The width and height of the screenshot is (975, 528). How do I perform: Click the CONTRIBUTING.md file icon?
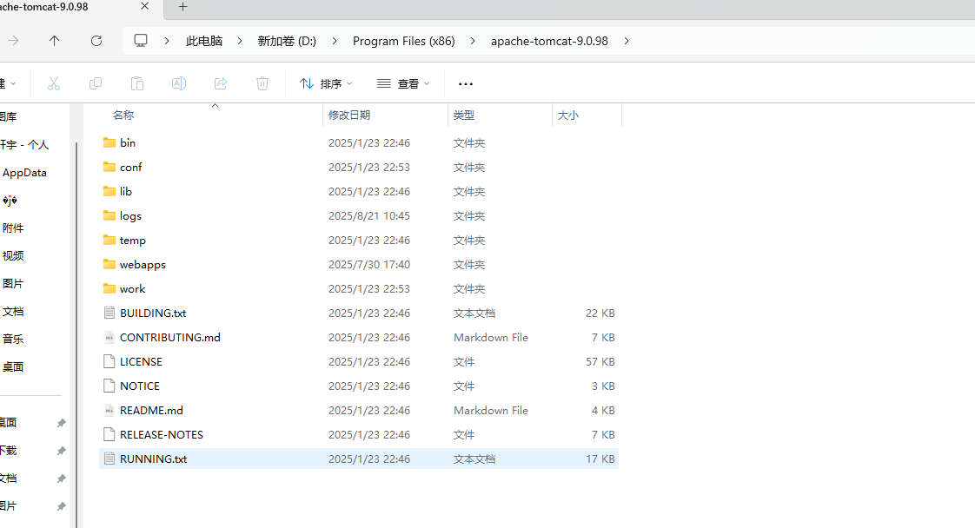[x=109, y=337]
